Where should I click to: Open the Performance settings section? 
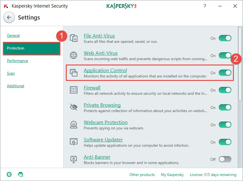click(x=17, y=61)
